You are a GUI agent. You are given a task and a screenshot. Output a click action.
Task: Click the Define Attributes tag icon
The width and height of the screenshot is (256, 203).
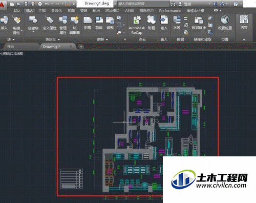[x=49, y=20]
